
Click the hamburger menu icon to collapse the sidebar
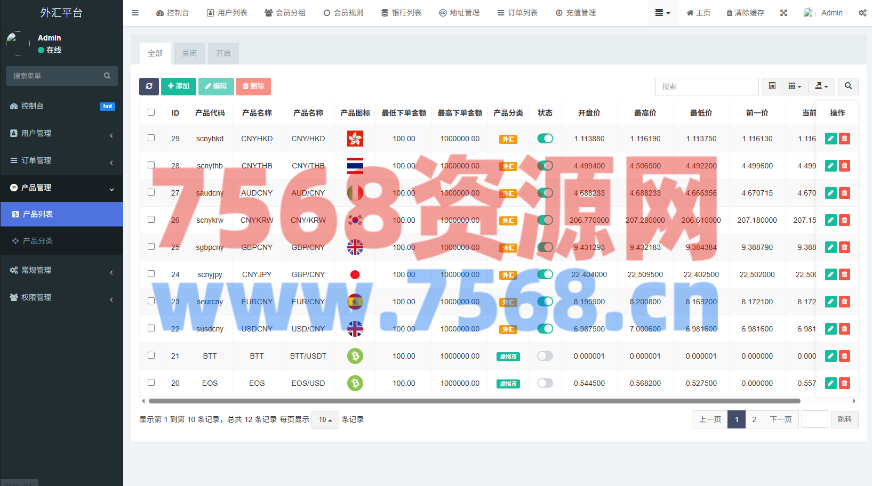[135, 13]
